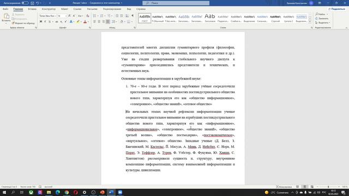Switch to the Insert tab
Screen dimensions: 349x196
click(x=32, y=9)
